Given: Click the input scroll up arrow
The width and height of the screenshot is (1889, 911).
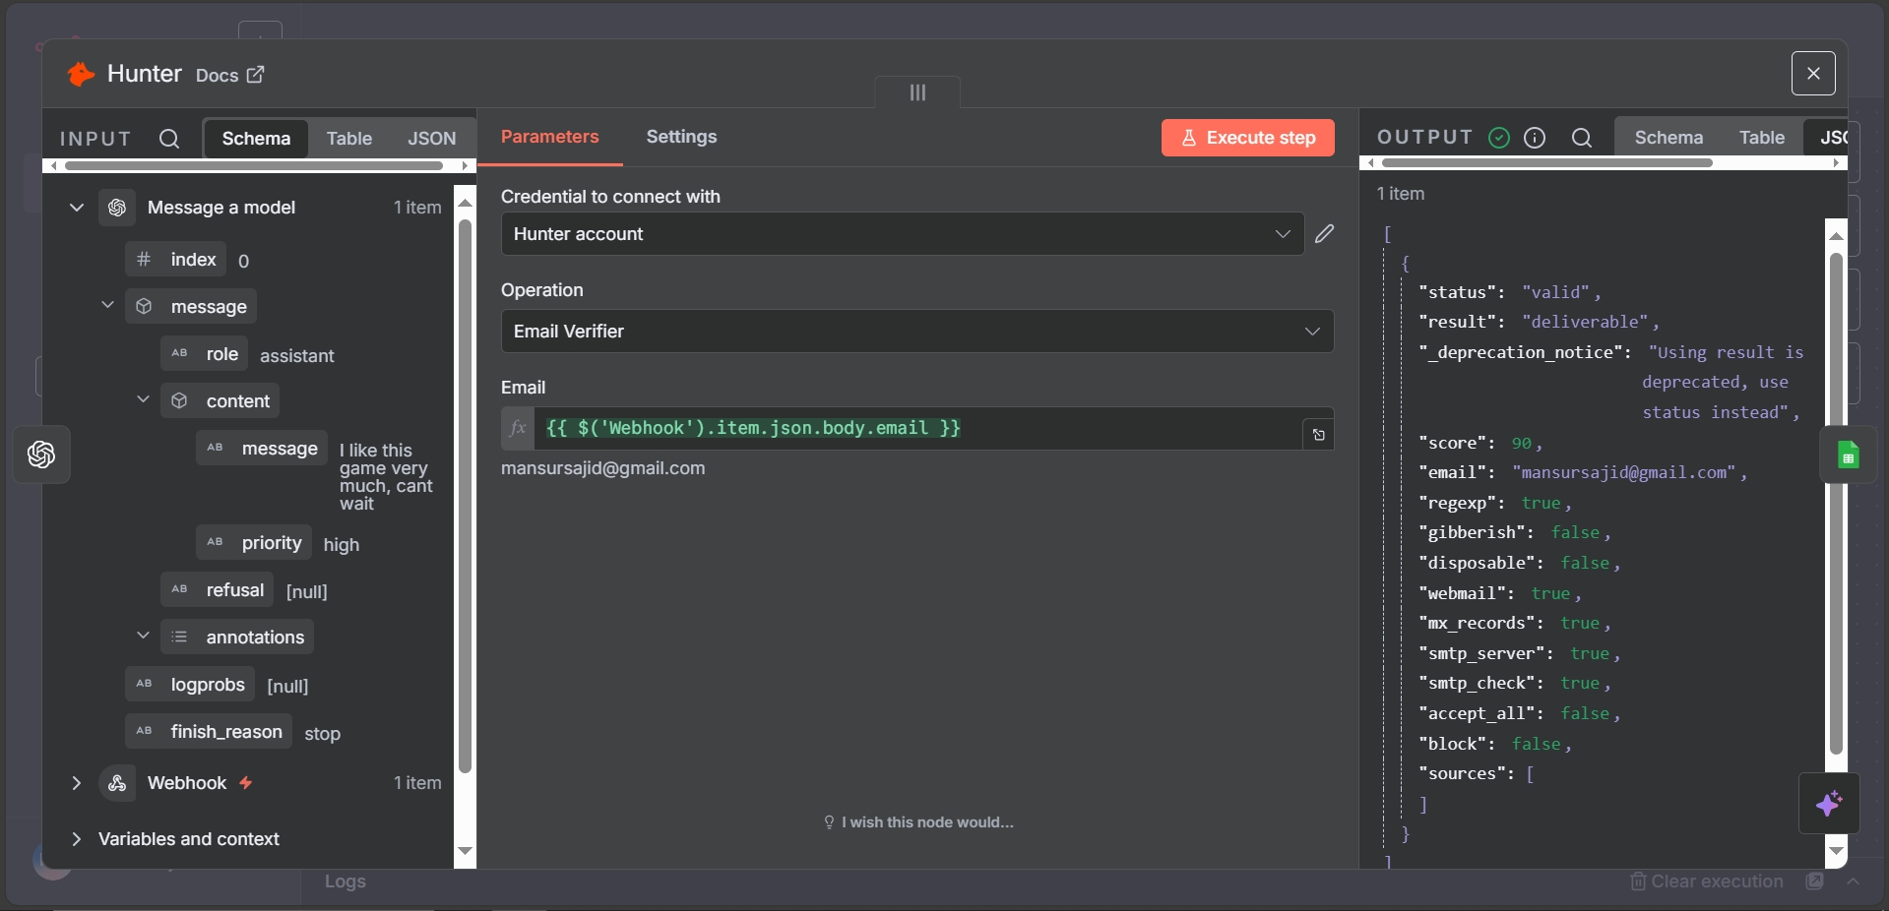Looking at the screenshot, I should [466, 202].
